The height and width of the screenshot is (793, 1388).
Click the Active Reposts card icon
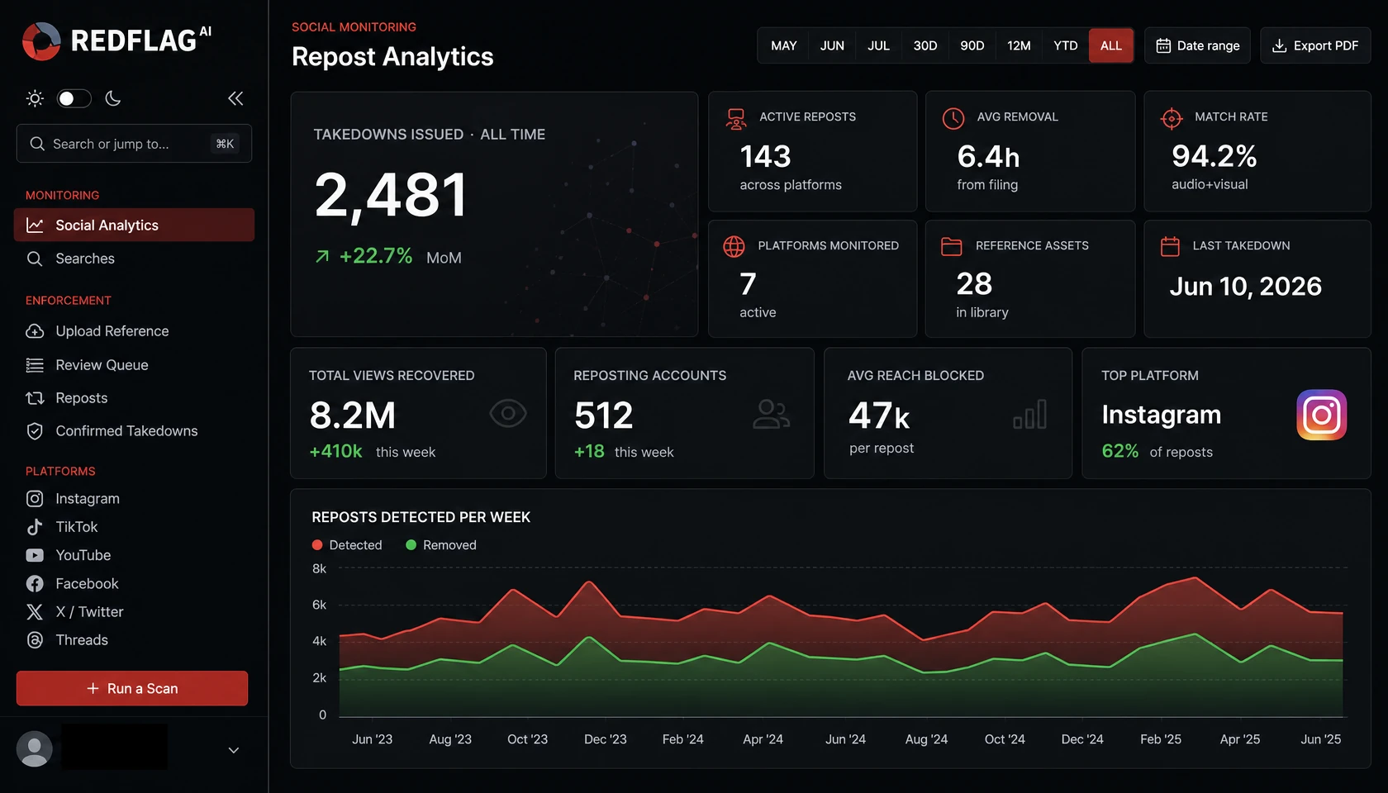coord(735,119)
